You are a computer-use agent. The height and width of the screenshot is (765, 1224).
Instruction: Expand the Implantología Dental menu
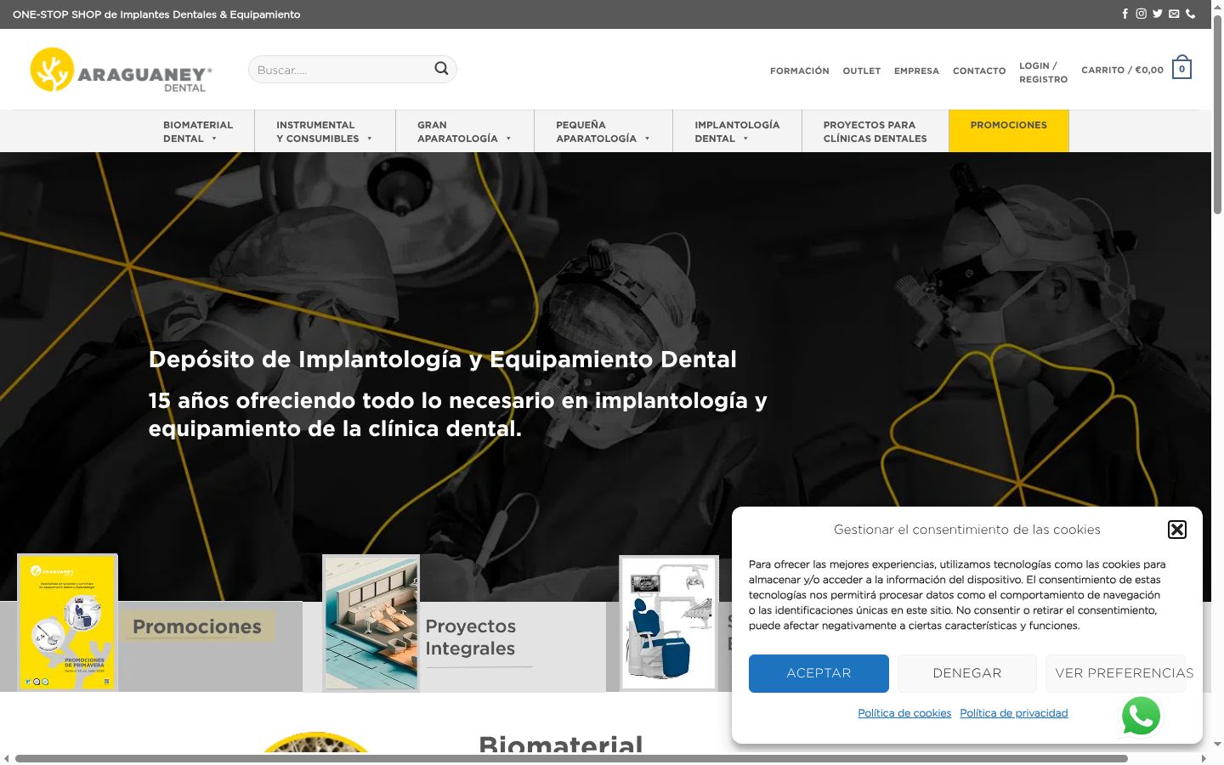tap(737, 131)
